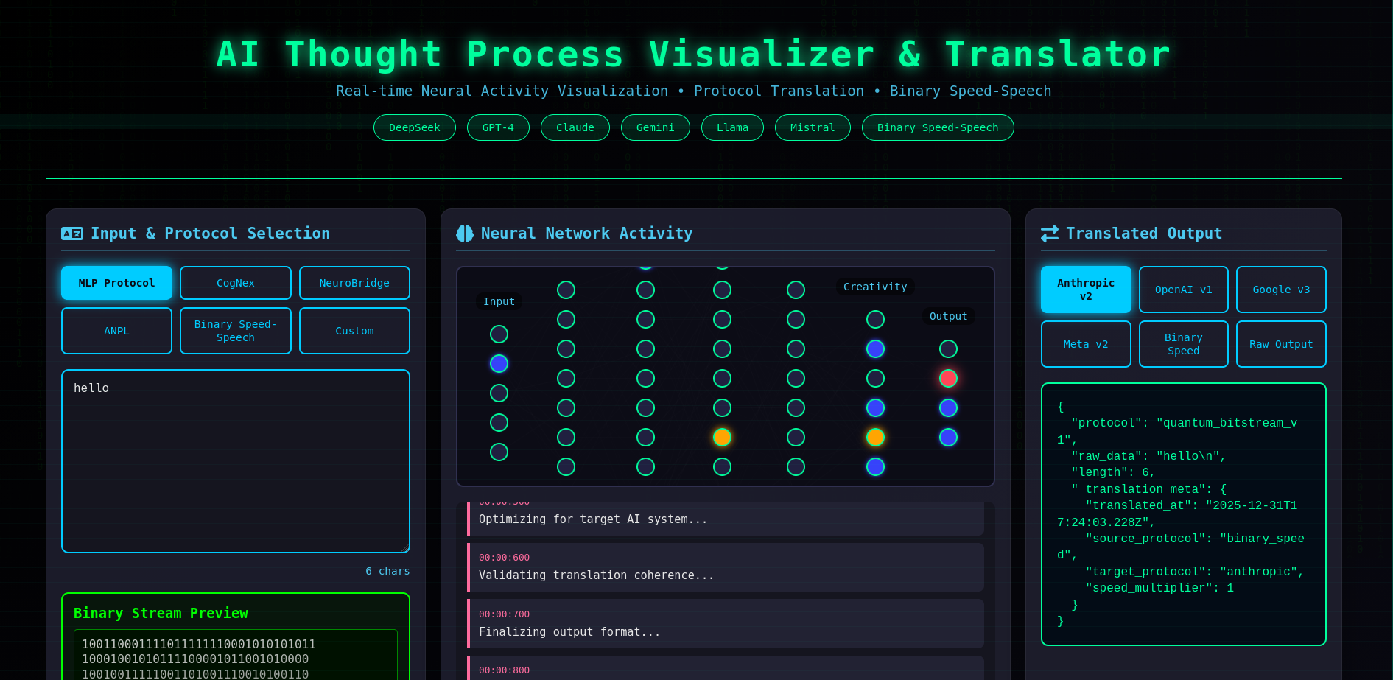Screen dimensions: 1393x680
Task: Click the highlighted blue input neuron
Action: pos(499,363)
